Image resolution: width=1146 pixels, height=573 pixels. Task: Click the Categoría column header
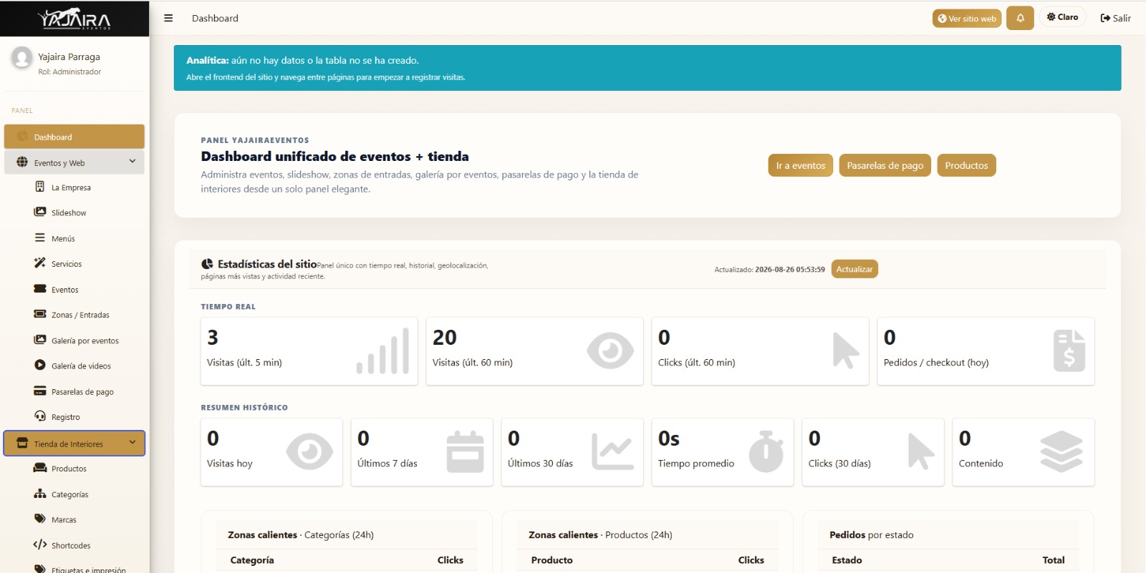tap(252, 560)
